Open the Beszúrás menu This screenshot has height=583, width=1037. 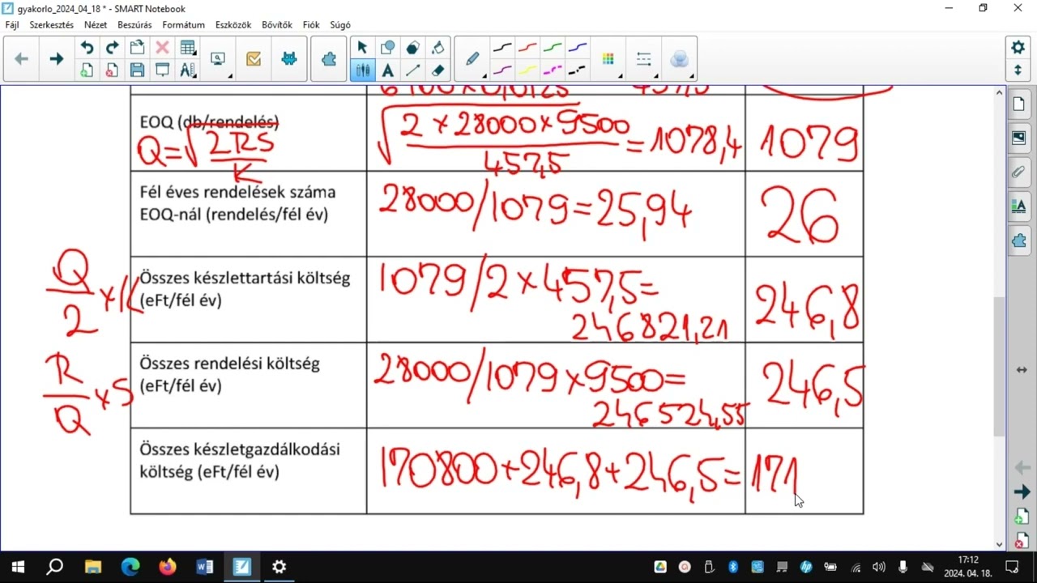134,25
